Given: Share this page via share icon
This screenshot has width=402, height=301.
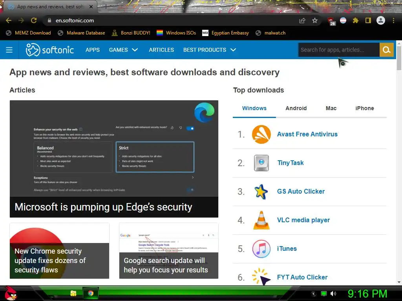Looking at the screenshot, I should tap(302, 21).
